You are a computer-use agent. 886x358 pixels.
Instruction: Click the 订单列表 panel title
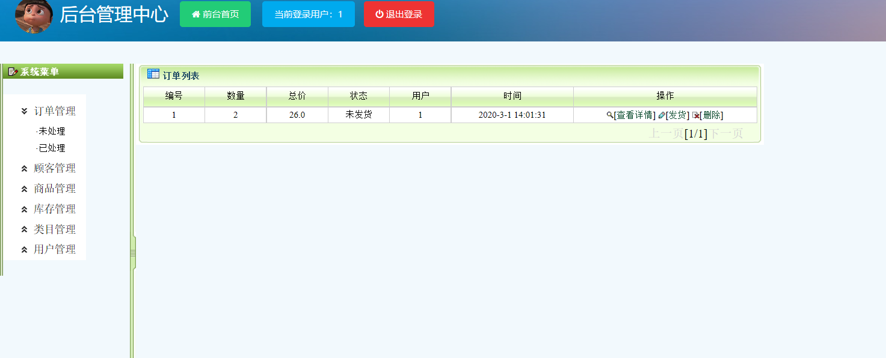tap(181, 76)
